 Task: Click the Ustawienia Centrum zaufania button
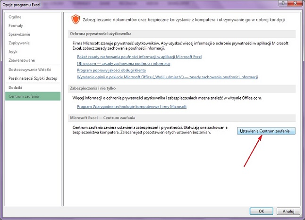[266, 131]
